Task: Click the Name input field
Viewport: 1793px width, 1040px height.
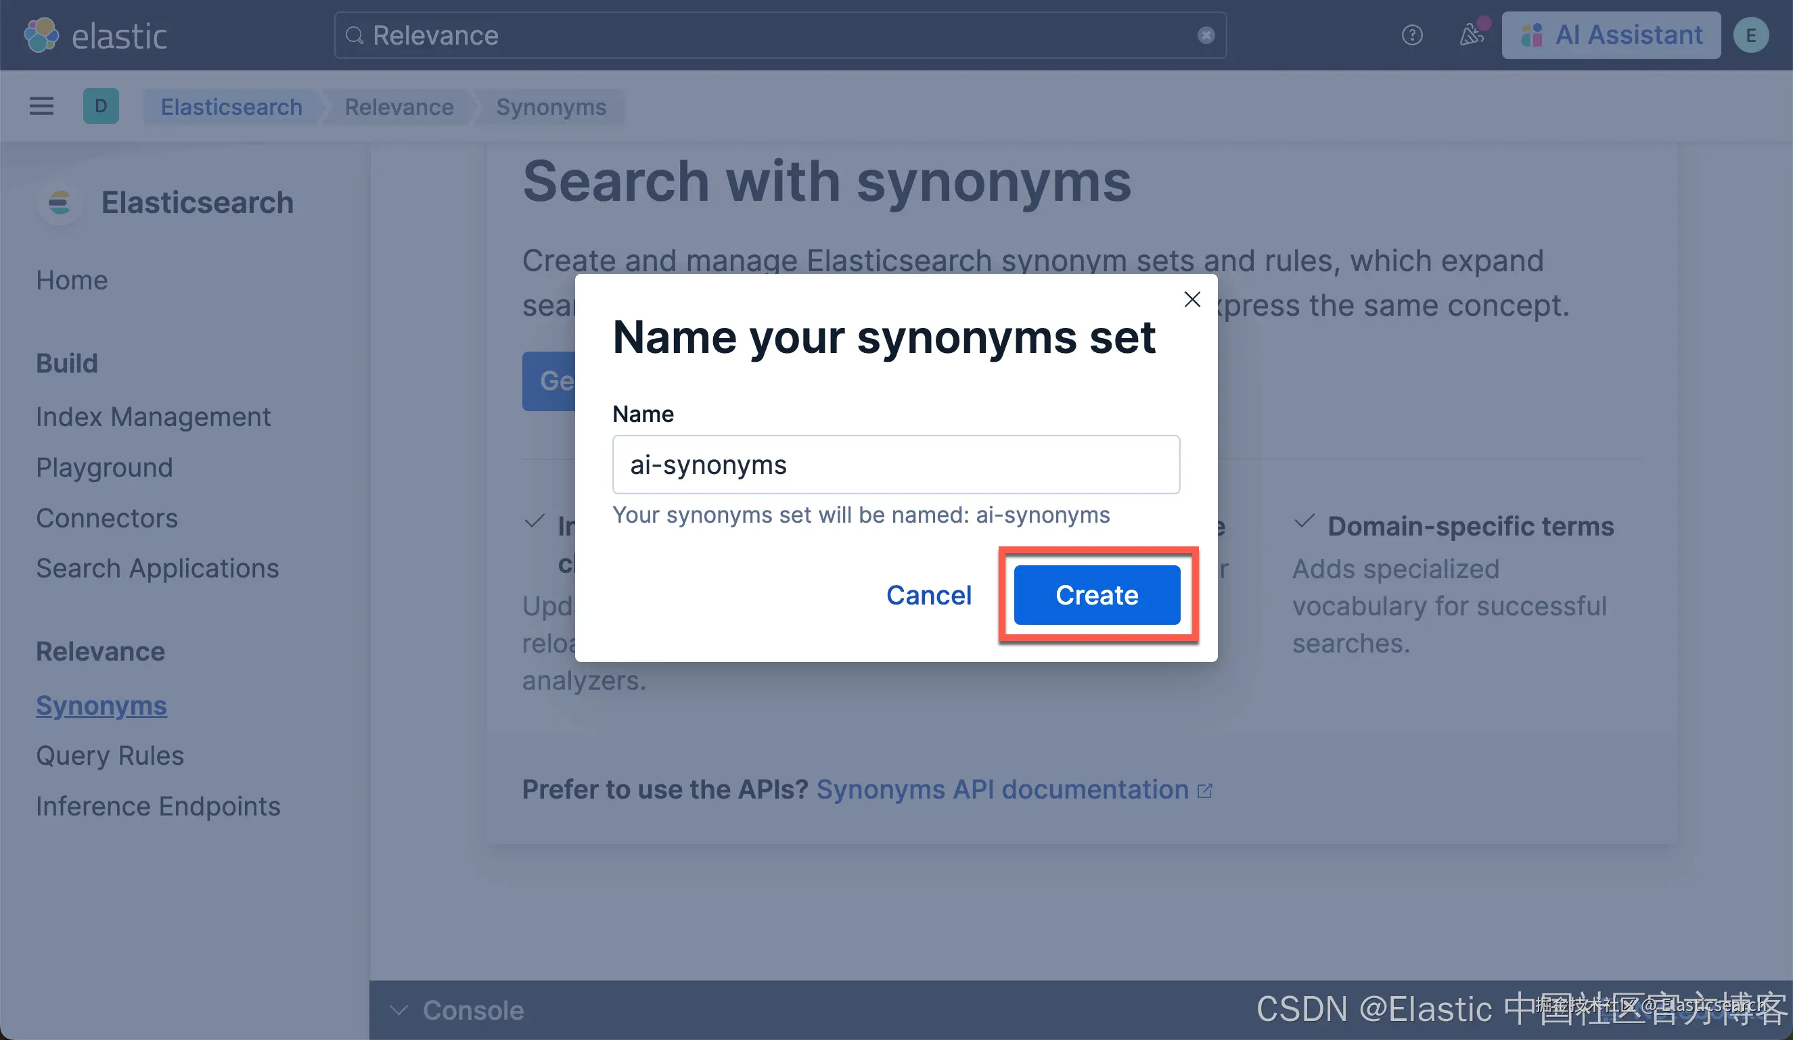Action: tap(895, 465)
